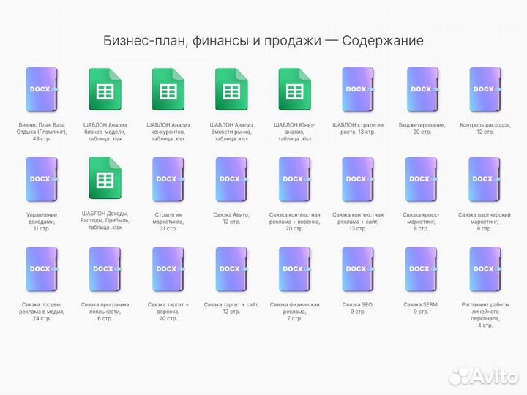Open the Регламент работы линейного персонала document

pyautogui.click(x=484, y=269)
